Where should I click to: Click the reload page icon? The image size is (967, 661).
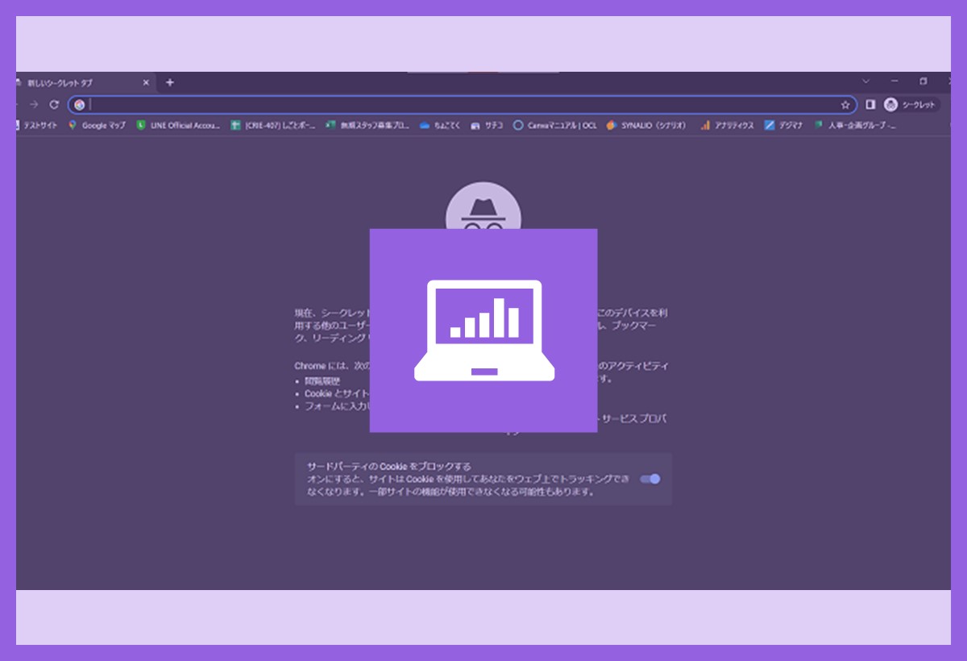click(x=54, y=105)
